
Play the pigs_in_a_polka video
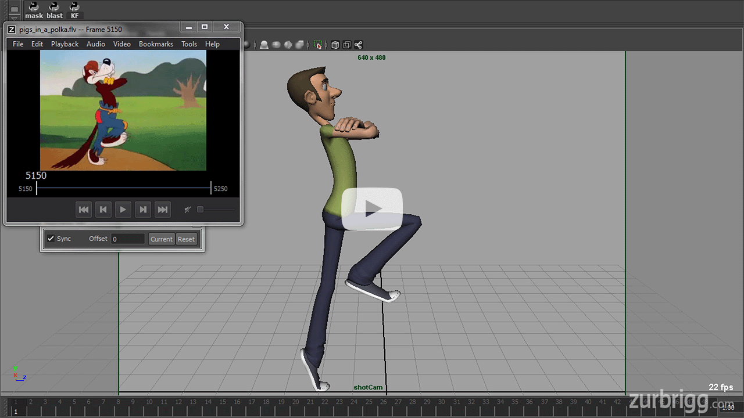click(123, 210)
